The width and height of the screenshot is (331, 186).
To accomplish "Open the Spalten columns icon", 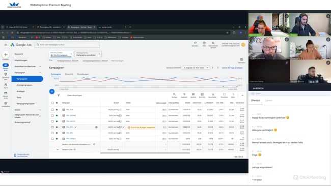I will 193,94.
